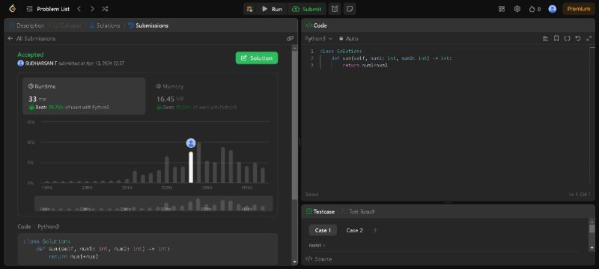Viewport: 599px width, 269px height.
Task: Click line 1 'class Solution:' in editor
Action: pos(341,51)
